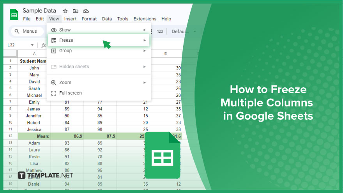Select the cell containing Adam
343x193 pixels.
tap(34, 143)
